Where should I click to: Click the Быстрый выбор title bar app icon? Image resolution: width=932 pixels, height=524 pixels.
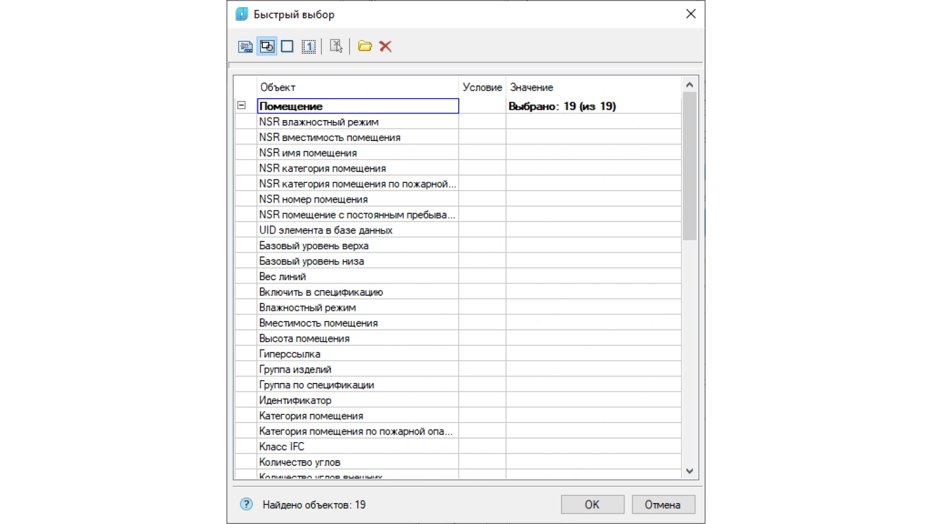pyautogui.click(x=241, y=14)
